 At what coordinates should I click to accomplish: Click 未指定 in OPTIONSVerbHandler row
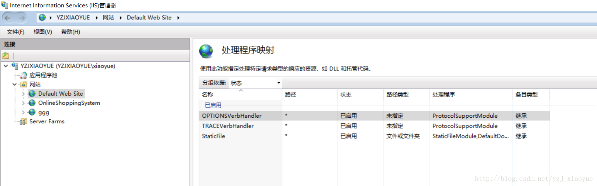(395, 116)
